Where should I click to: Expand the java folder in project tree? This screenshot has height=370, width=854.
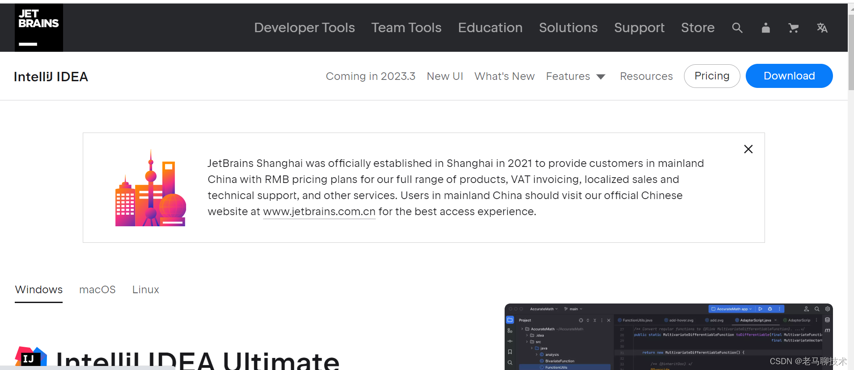tap(532, 348)
